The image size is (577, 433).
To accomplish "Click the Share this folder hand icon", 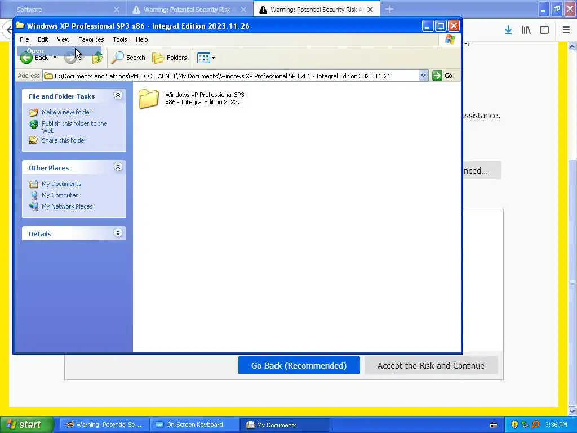I will coord(34,140).
